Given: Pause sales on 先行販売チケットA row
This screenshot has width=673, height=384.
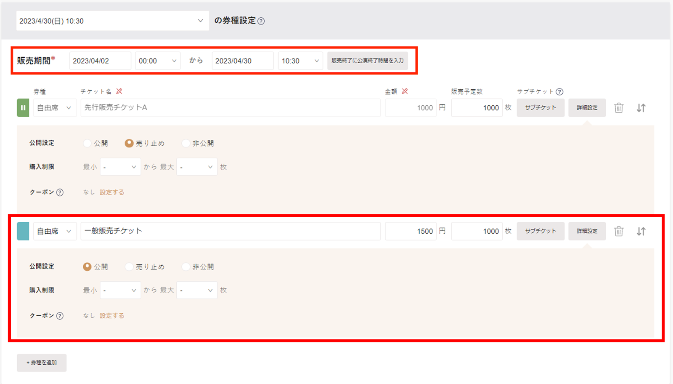Looking at the screenshot, I should (x=23, y=108).
